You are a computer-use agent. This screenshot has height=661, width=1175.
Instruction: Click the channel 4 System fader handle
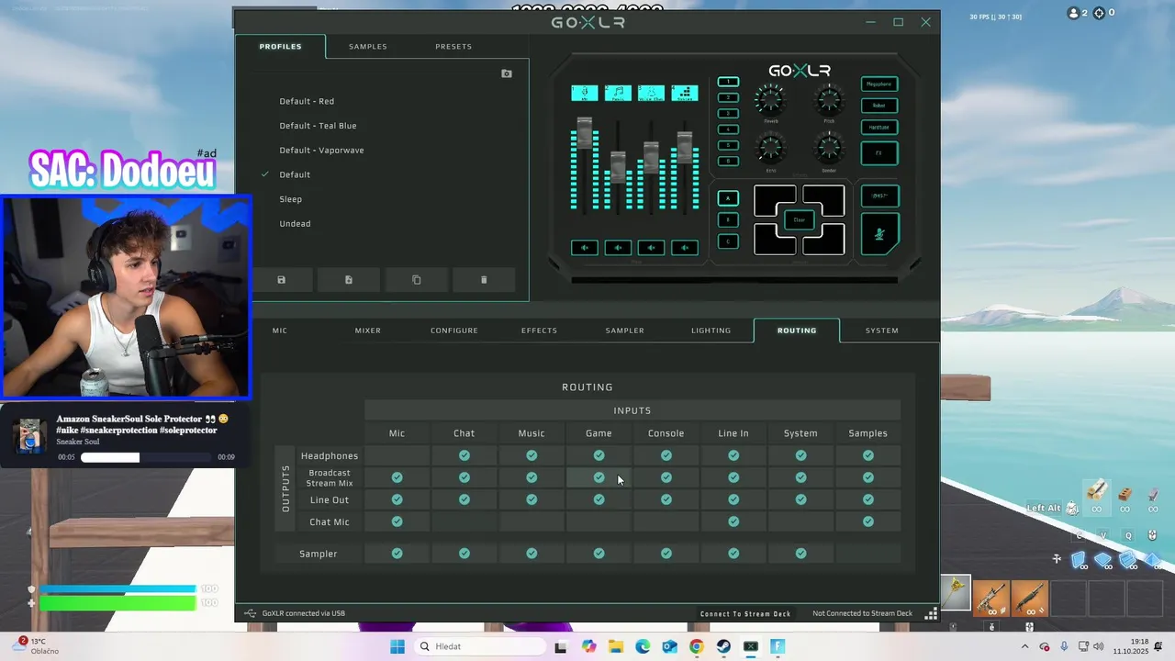685,149
